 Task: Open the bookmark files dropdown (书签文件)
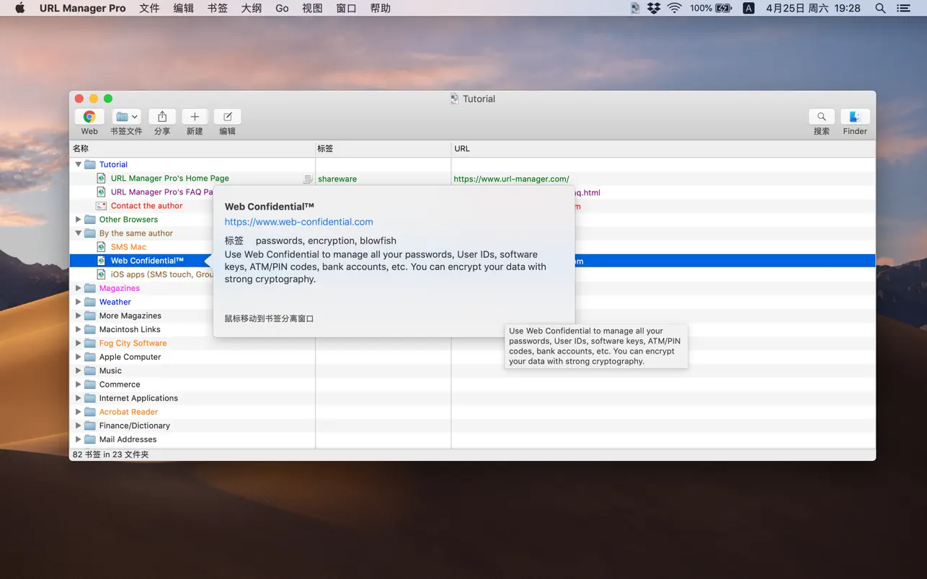click(x=127, y=117)
